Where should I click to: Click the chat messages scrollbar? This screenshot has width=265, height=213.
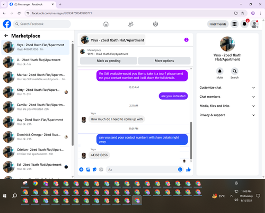pyautogui.click(x=191, y=141)
